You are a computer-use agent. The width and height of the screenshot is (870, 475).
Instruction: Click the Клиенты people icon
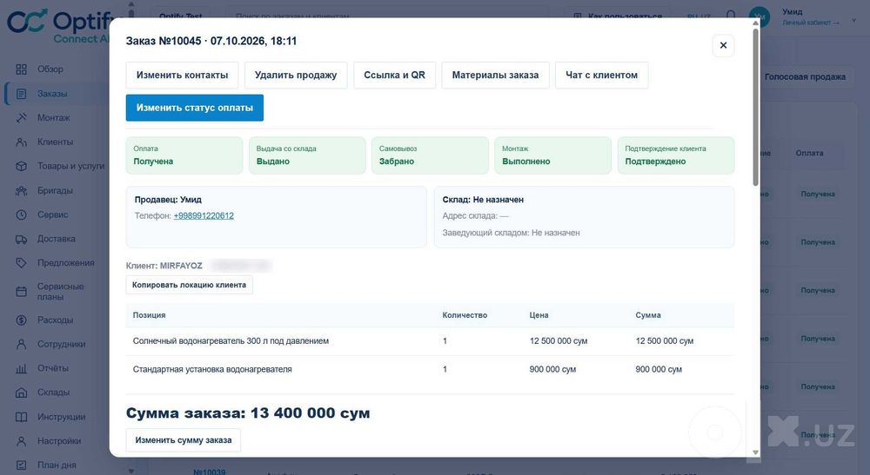(21, 142)
